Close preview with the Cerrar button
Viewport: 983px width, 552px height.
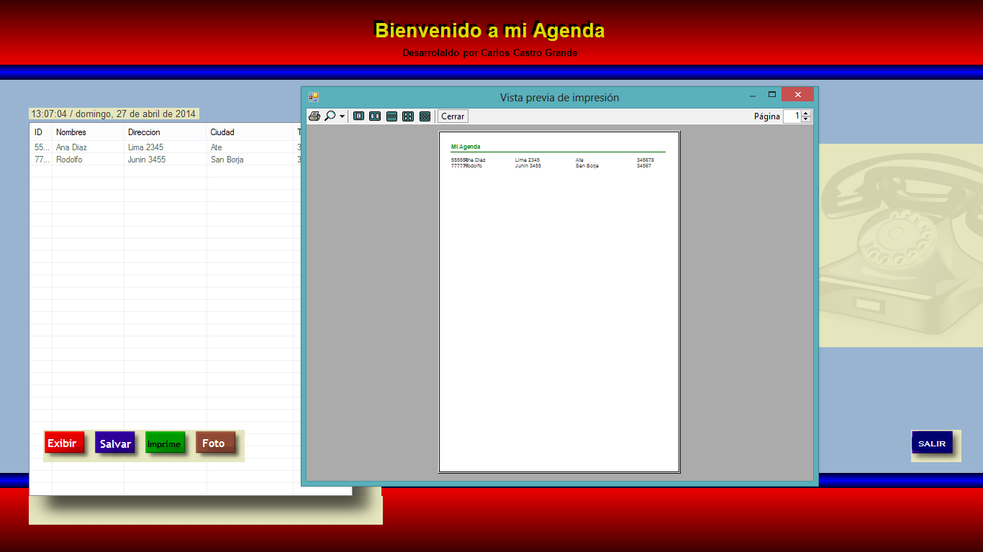(x=452, y=116)
